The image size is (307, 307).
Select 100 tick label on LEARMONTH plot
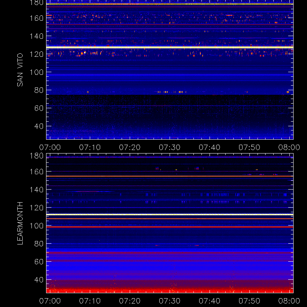36,226
